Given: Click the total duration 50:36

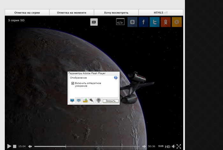Looking at the screenshot, I should [151, 146].
